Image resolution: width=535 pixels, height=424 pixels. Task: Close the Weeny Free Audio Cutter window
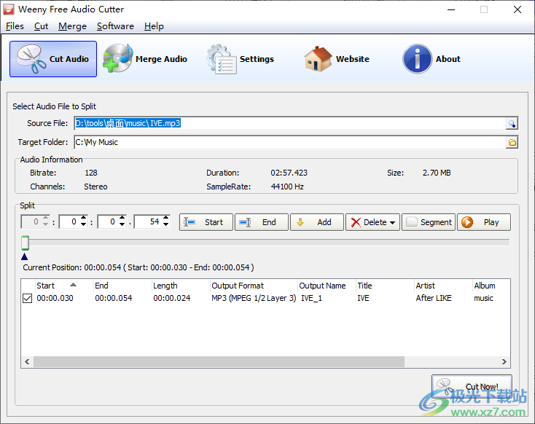coord(518,9)
